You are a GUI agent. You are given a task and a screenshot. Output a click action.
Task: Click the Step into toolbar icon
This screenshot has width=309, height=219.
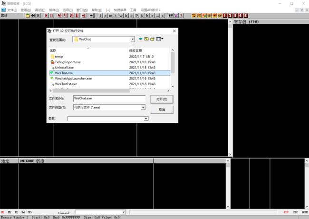[60, 16]
